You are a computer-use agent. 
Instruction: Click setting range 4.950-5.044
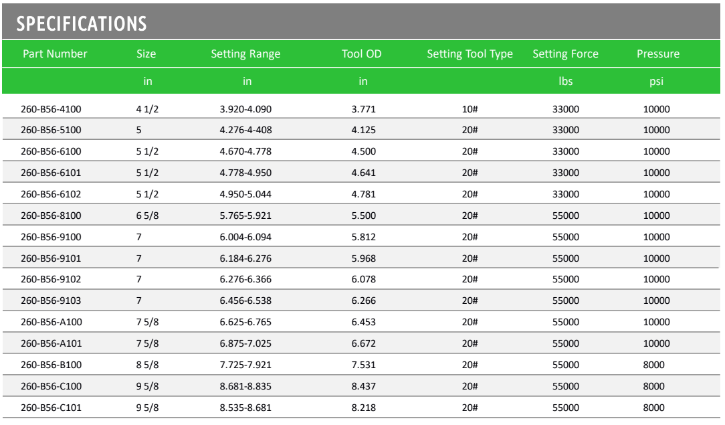tap(245, 194)
